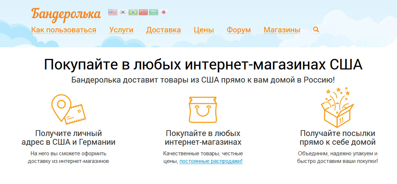The height and width of the screenshot is (184, 397).
Task: Click the text Качественные товары, честные цены
Action: [x=203, y=157]
